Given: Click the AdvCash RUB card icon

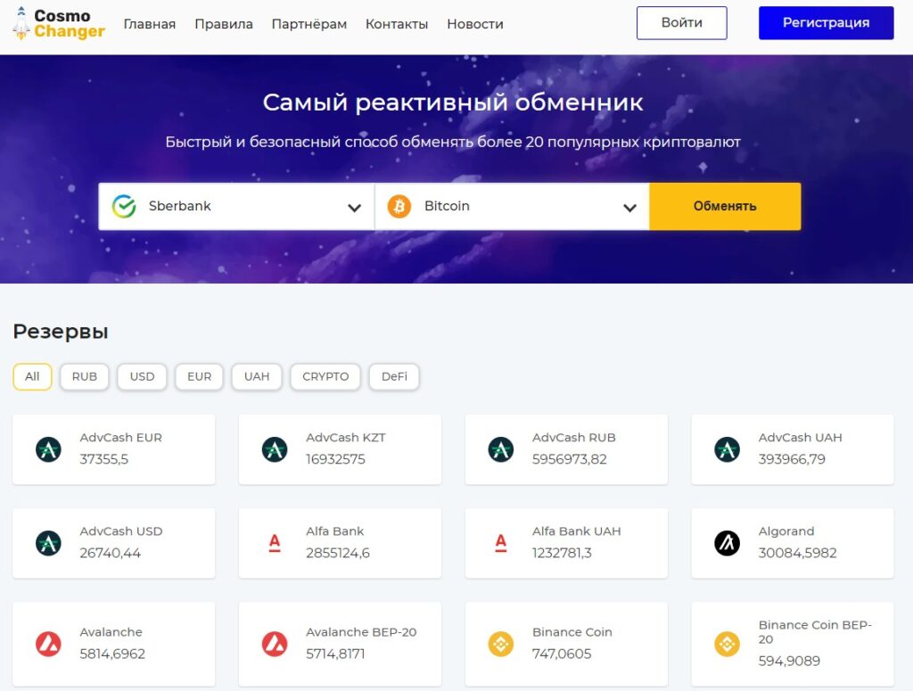Looking at the screenshot, I should (x=501, y=449).
